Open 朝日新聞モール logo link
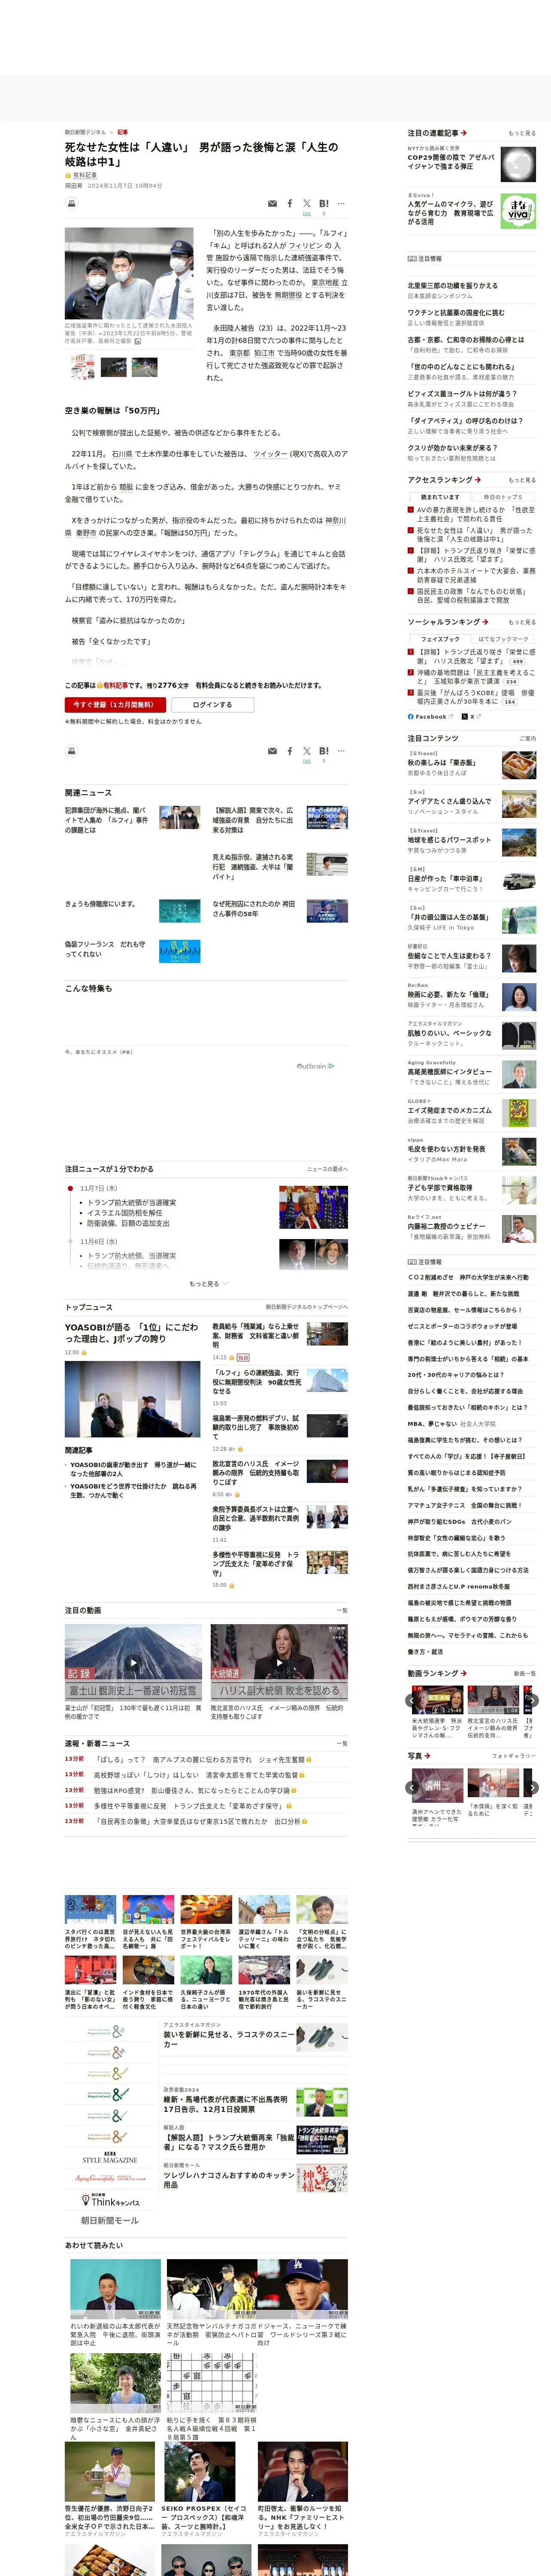Viewport: 551px width, 2576px height. pyautogui.click(x=110, y=2220)
